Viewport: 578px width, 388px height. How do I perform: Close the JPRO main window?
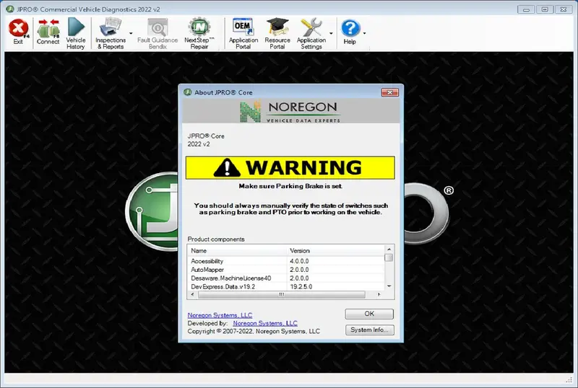point(564,9)
